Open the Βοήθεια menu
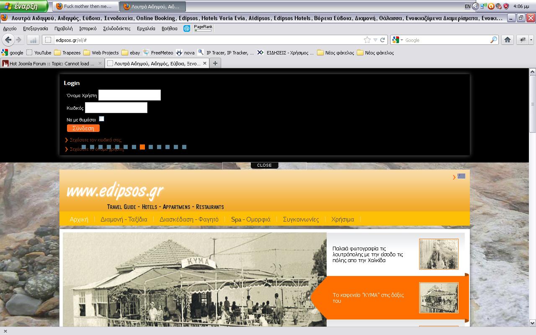This screenshot has width=536, height=335. [x=169, y=28]
